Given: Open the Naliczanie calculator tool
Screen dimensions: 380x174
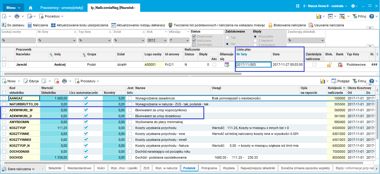Looking at the screenshot, I should coord(30,25).
